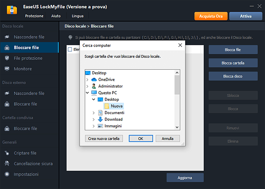Select Administrator label in folder tree

[111, 86]
